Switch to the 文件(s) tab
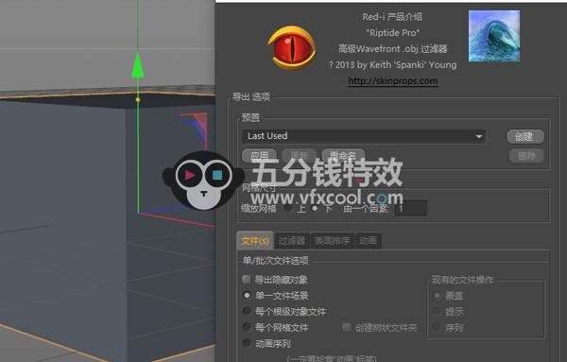This screenshot has height=362, width=567. 255,240
